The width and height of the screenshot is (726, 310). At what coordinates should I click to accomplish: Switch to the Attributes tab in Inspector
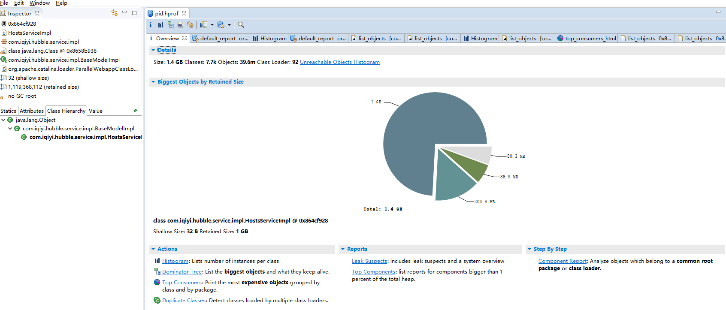31,111
